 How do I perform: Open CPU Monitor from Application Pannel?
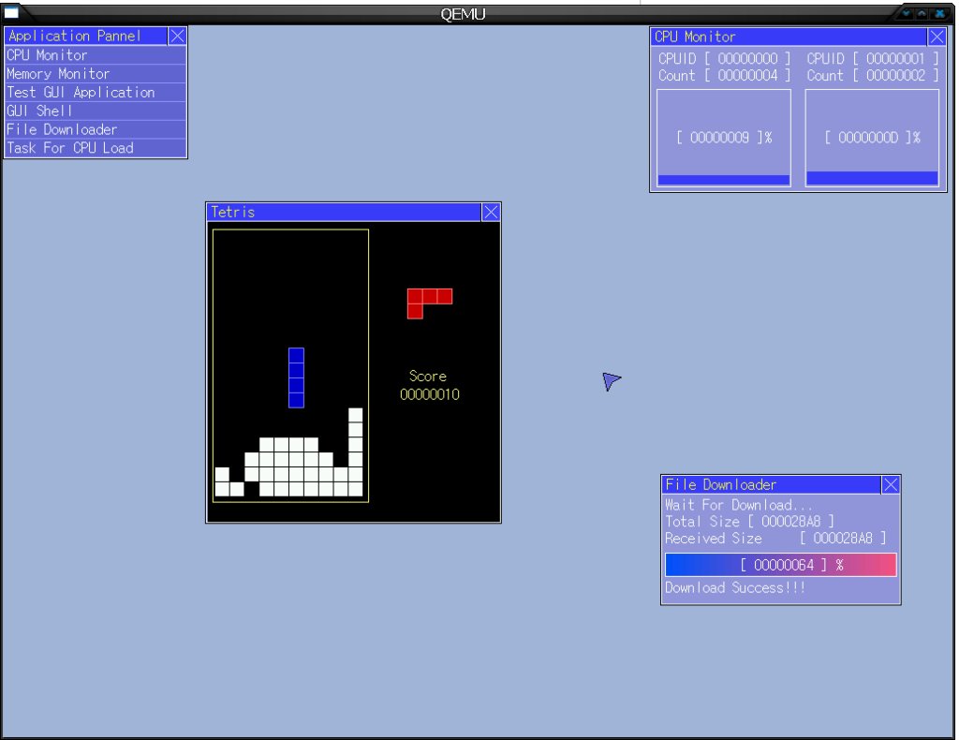click(96, 55)
